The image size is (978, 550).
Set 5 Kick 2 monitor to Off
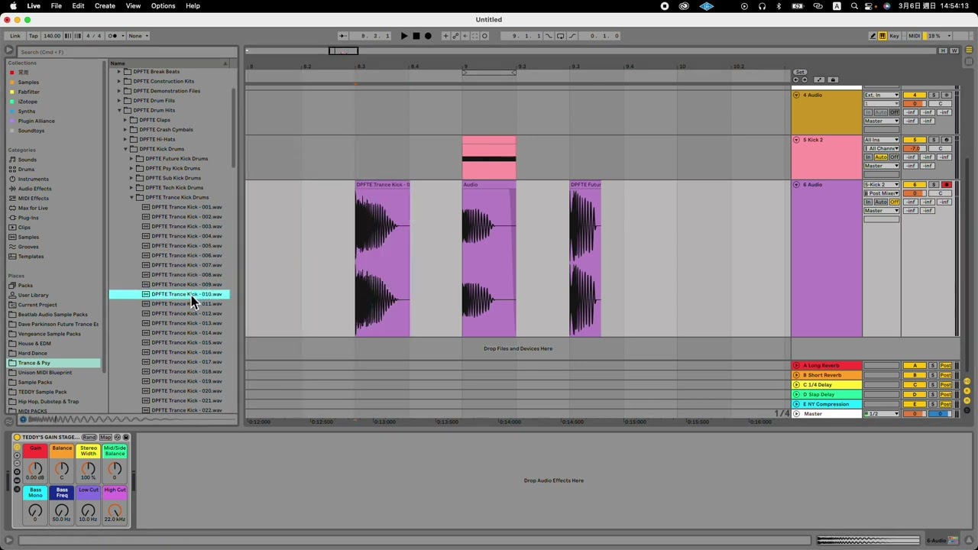click(894, 157)
